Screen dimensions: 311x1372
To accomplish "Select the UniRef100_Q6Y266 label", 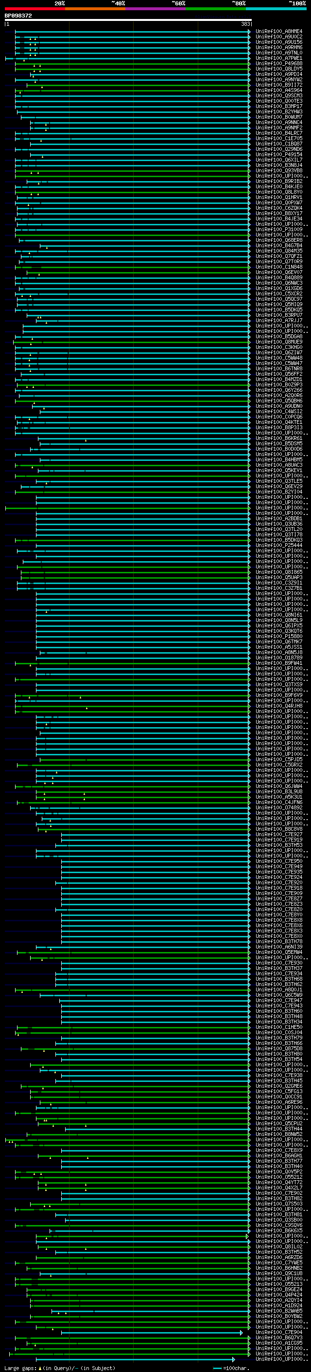I will pos(279,390).
